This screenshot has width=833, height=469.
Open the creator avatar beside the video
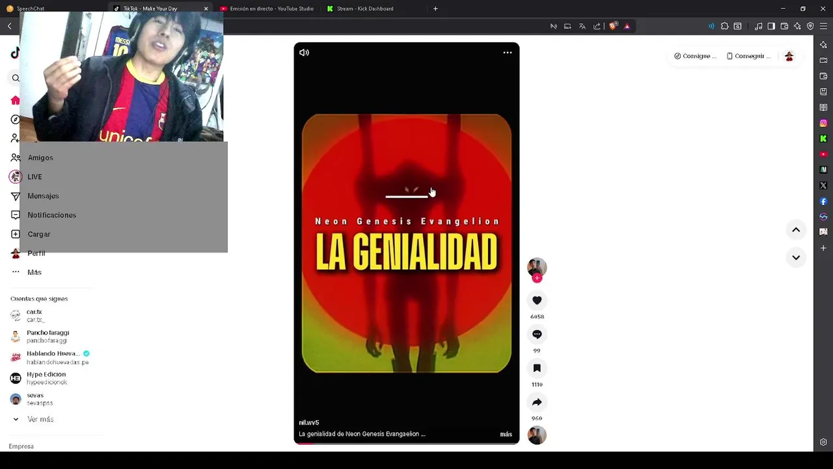[537, 267]
